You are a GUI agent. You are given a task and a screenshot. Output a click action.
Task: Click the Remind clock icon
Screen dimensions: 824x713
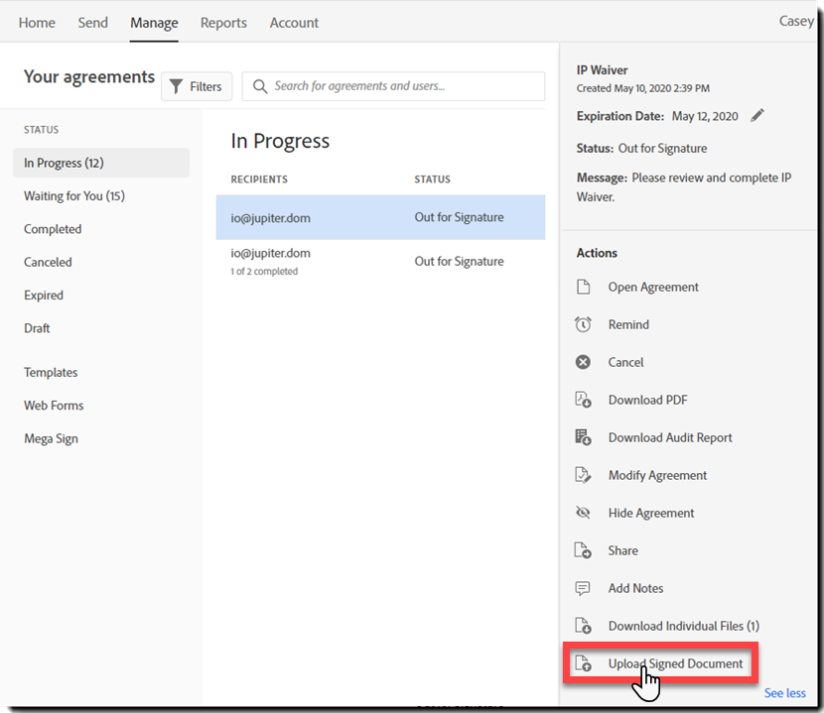[584, 324]
